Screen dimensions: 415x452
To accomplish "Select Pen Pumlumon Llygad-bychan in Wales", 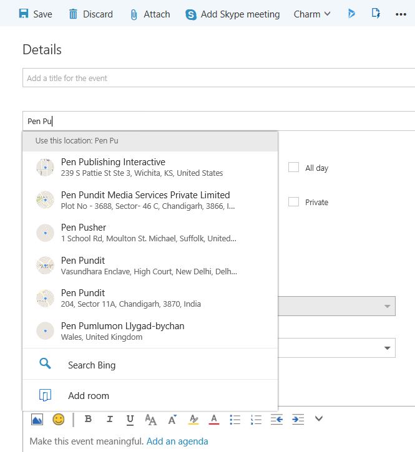I will [x=150, y=331].
